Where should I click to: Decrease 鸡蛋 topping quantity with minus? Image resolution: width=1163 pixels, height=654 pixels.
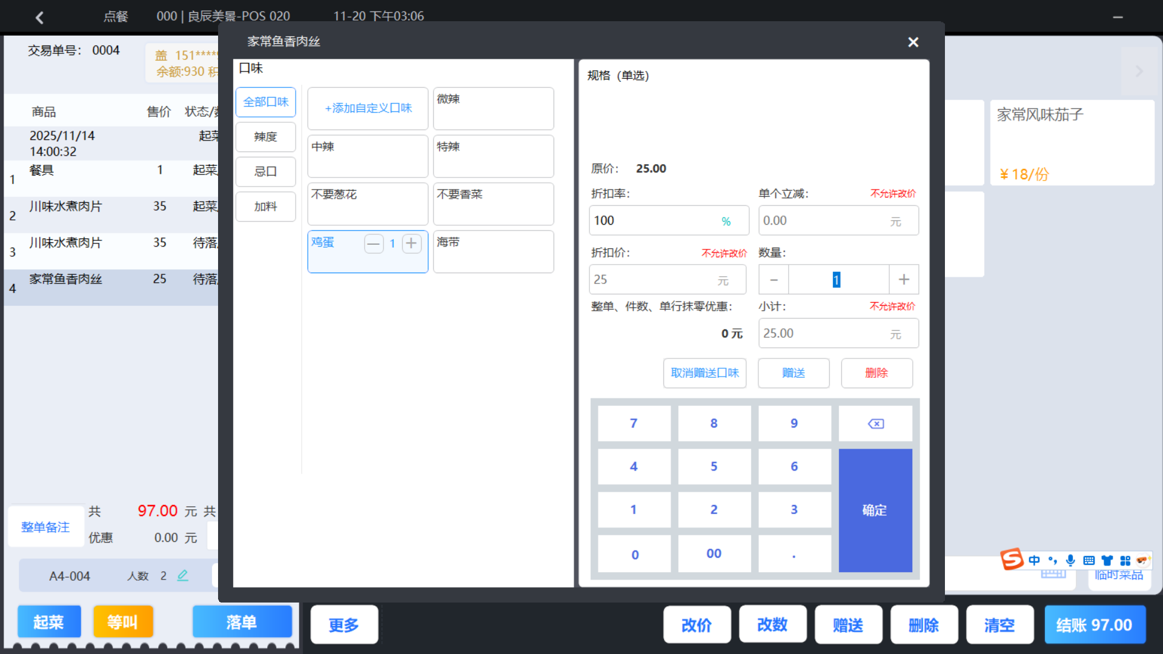(374, 243)
